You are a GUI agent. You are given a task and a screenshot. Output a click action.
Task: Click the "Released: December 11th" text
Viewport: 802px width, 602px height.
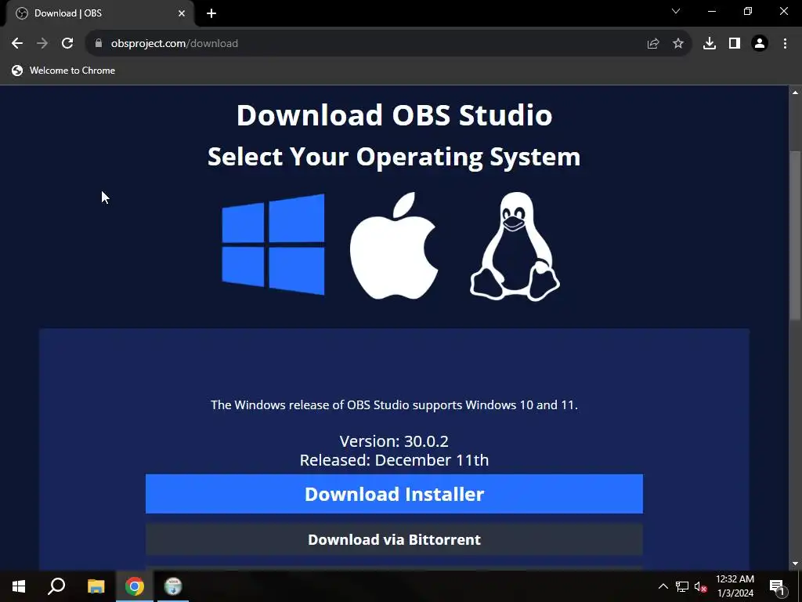394,459
